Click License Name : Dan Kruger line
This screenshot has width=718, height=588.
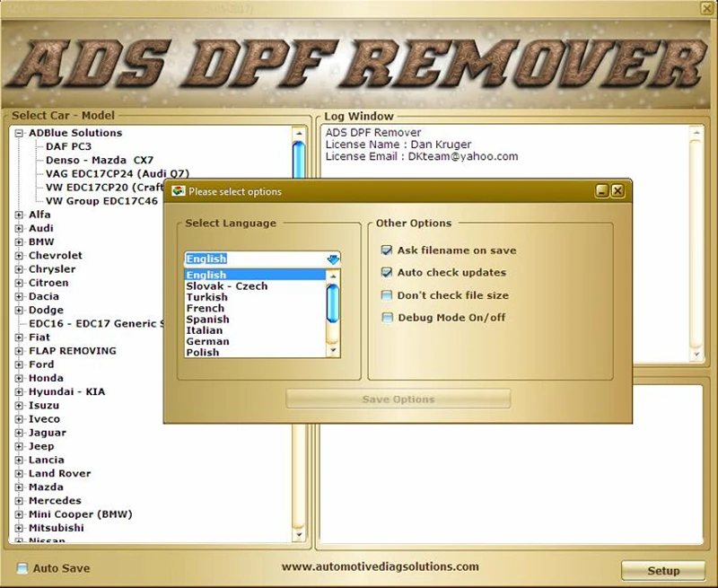pyautogui.click(x=398, y=145)
